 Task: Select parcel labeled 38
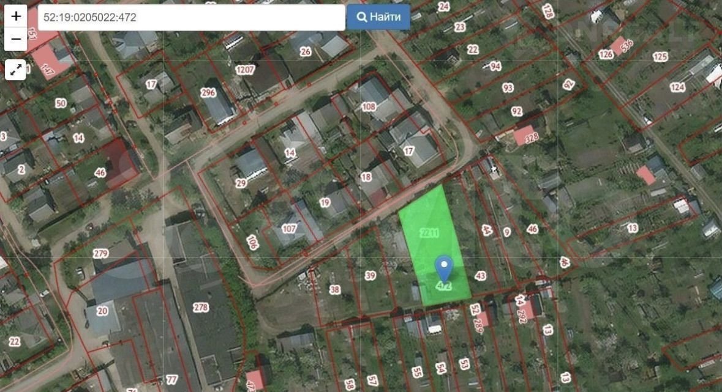334,289
